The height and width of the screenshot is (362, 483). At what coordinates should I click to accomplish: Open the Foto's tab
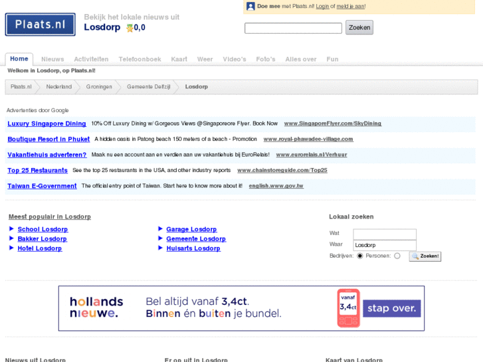[266, 59]
